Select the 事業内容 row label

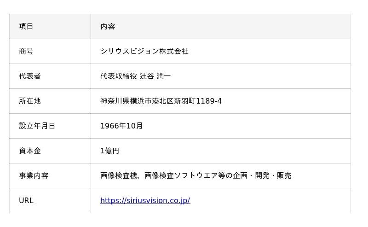pos(34,176)
